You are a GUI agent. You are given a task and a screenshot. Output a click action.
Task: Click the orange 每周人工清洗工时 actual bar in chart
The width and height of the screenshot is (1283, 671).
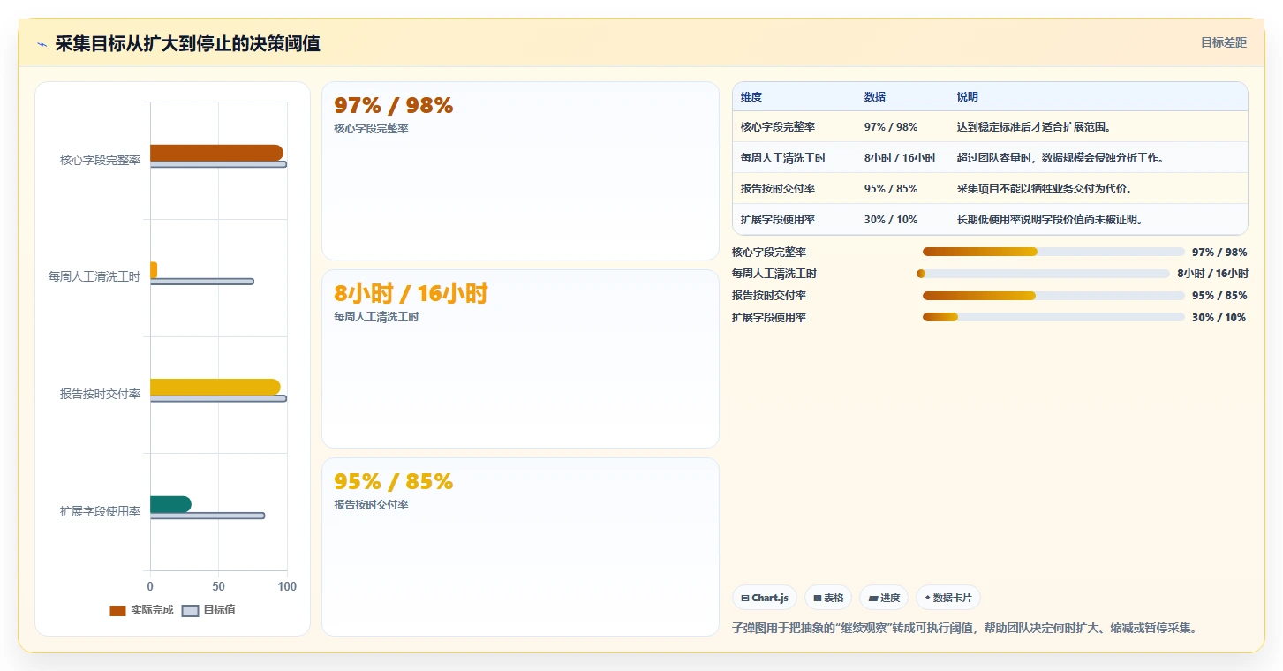154,270
